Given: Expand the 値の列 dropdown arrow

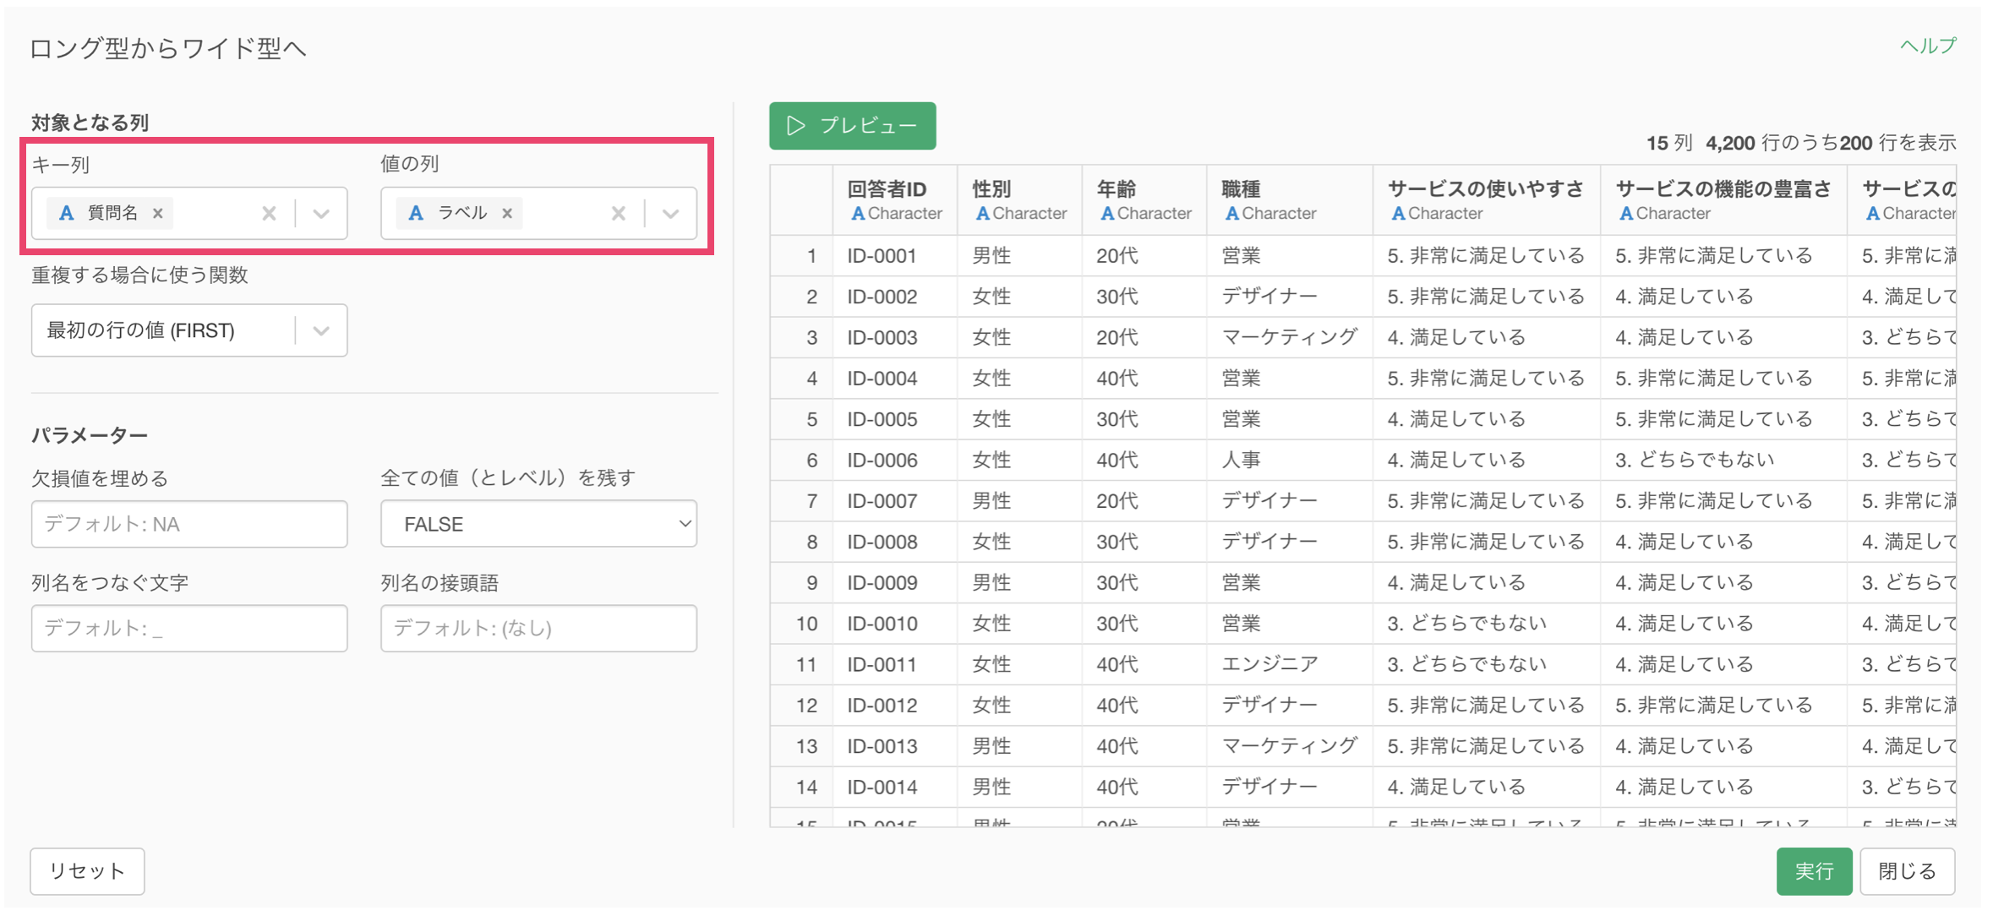Looking at the screenshot, I should (671, 213).
